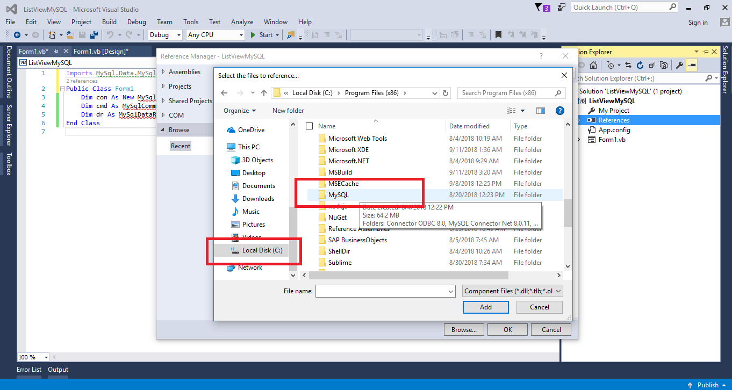Go back in the file dialog
This screenshot has height=390, width=732.
pos(224,93)
